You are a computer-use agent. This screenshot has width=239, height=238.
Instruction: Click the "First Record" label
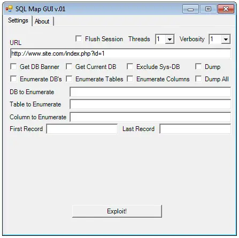click(26, 129)
